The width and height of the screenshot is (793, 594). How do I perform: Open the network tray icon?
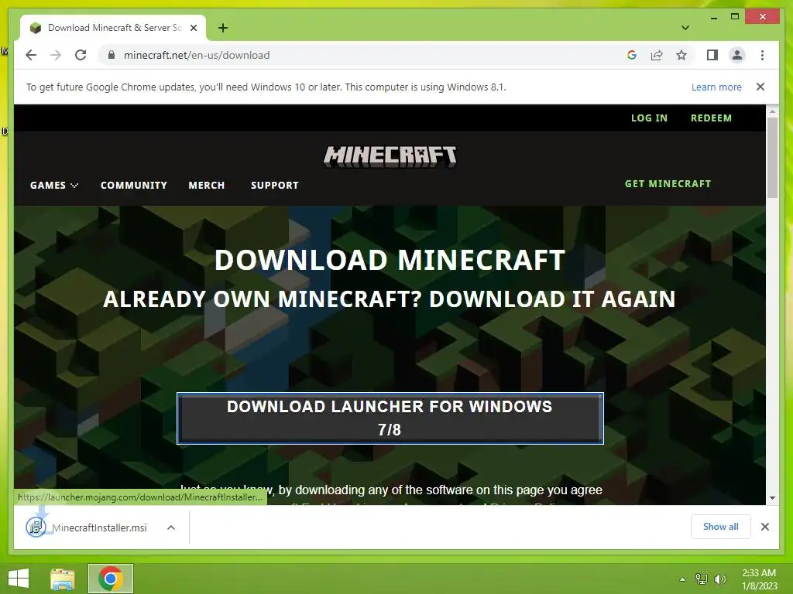[702, 579]
